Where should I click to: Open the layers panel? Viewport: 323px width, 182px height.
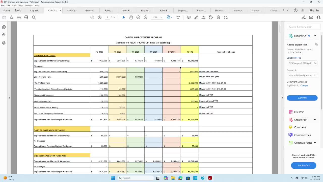pyautogui.click(x=4, y=43)
